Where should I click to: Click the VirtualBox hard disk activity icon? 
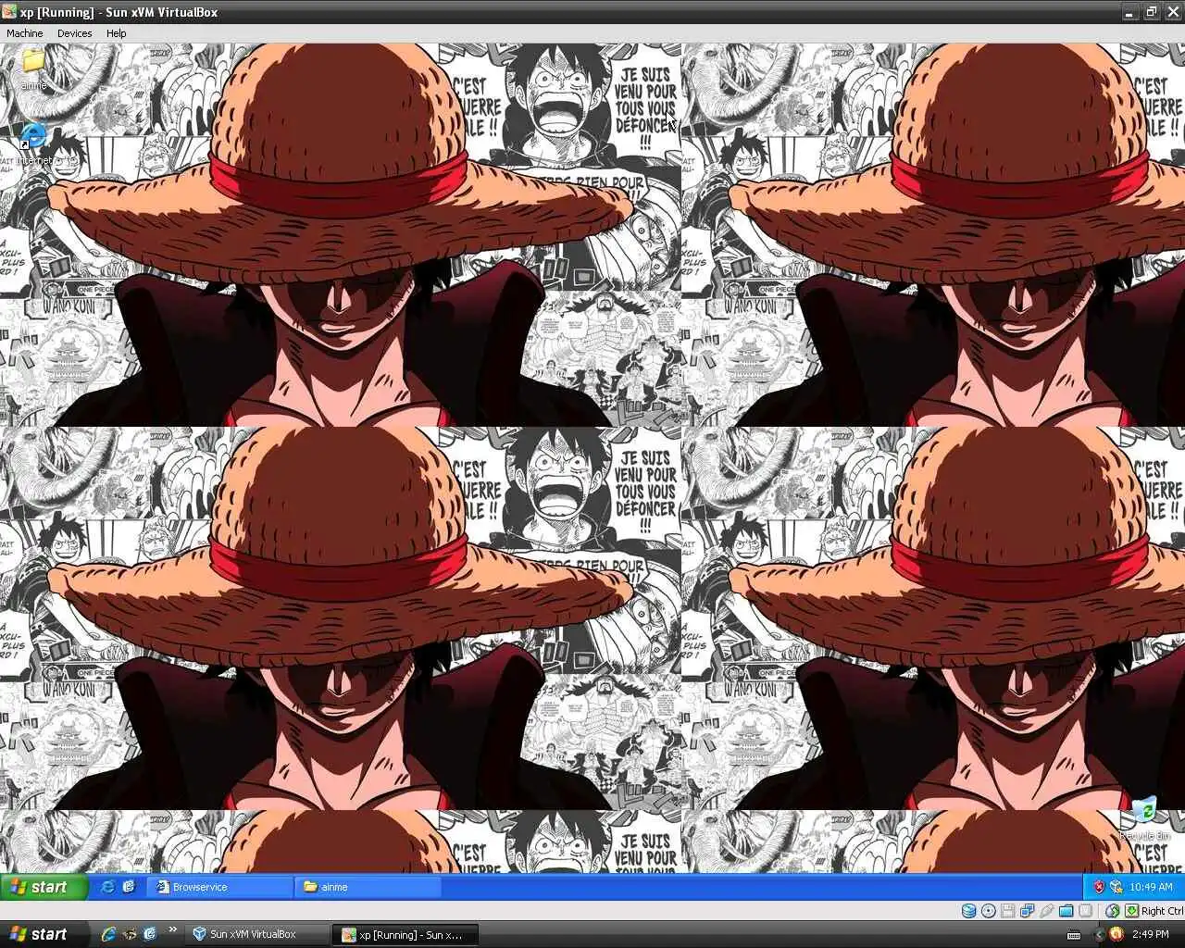[968, 911]
